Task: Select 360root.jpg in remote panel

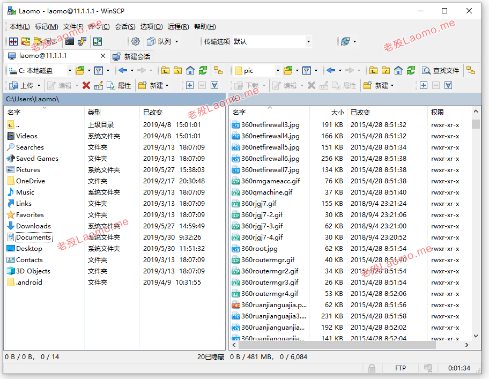Action: 260,249
